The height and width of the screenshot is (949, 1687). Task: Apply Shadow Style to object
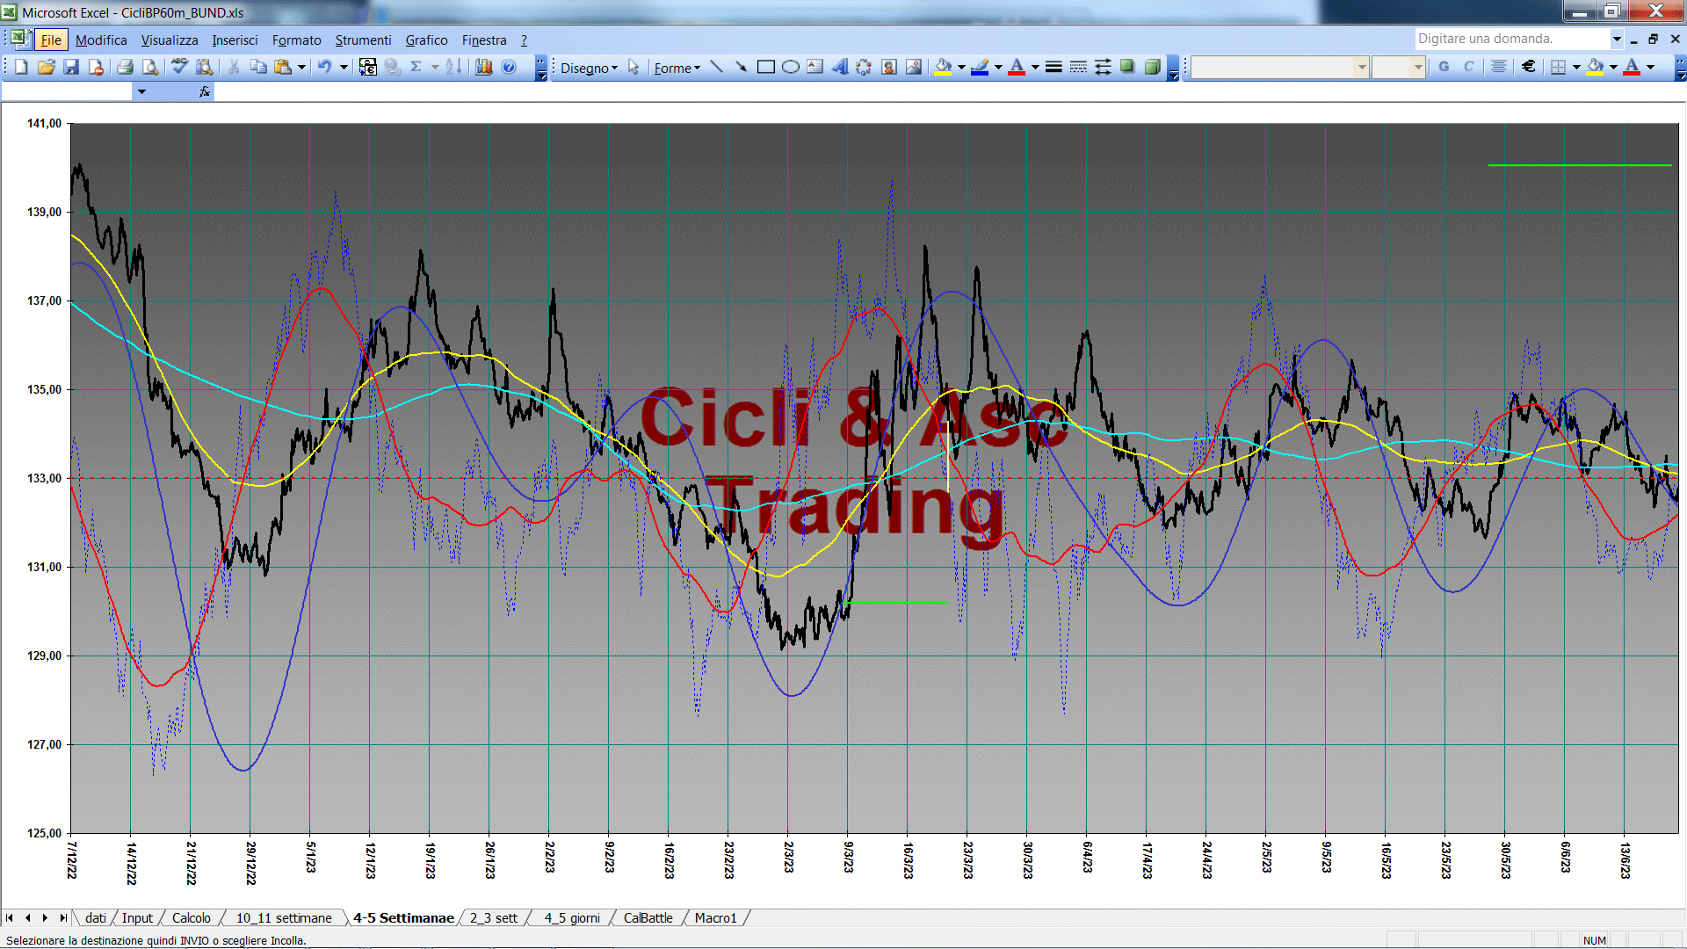[1127, 67]
